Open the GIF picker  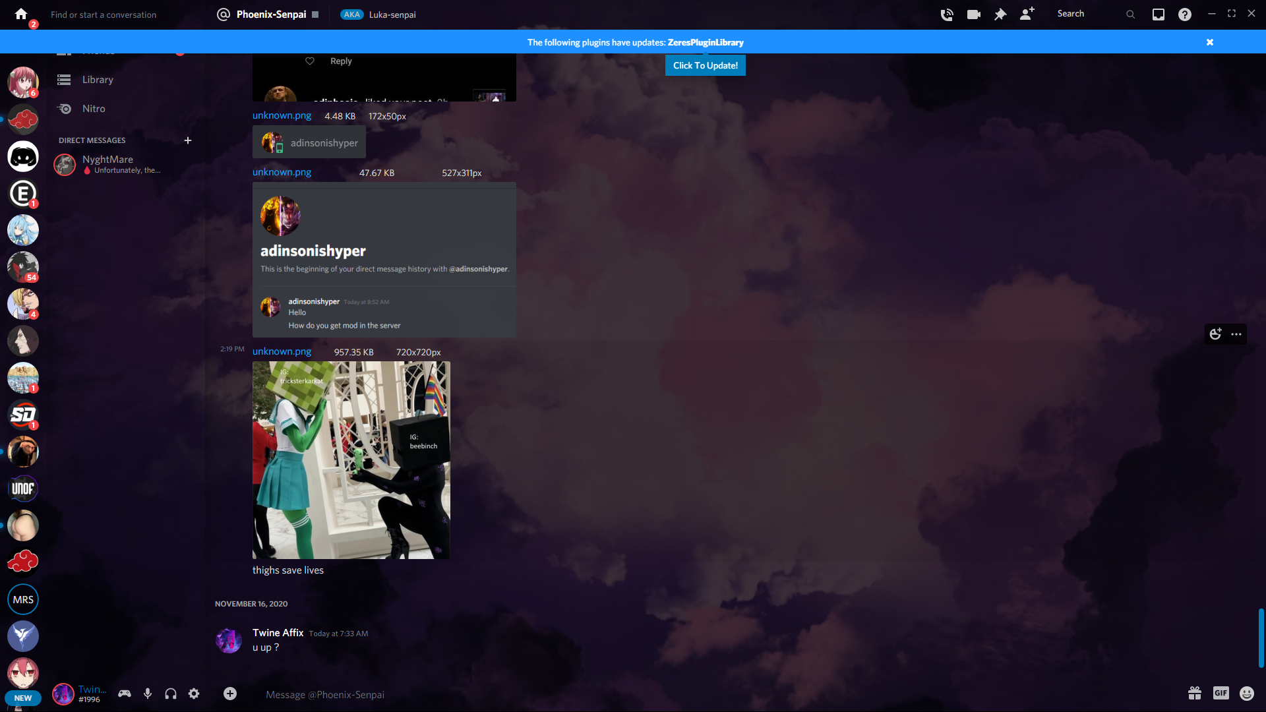coord(1221,694)
